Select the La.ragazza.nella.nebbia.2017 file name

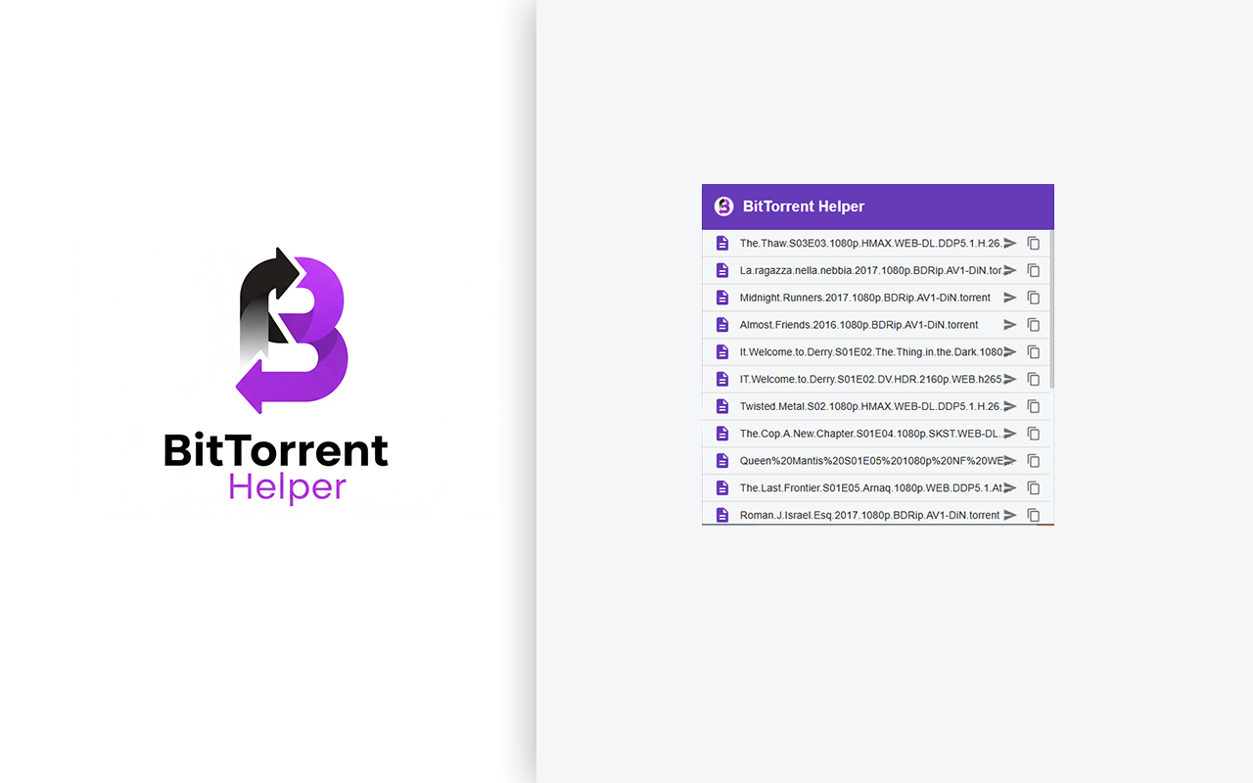click(871, 270)
